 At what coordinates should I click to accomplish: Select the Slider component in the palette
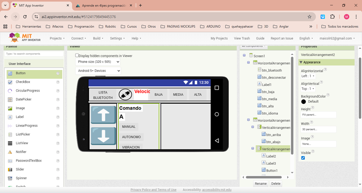pyautogui.click(x=20, y=169)
